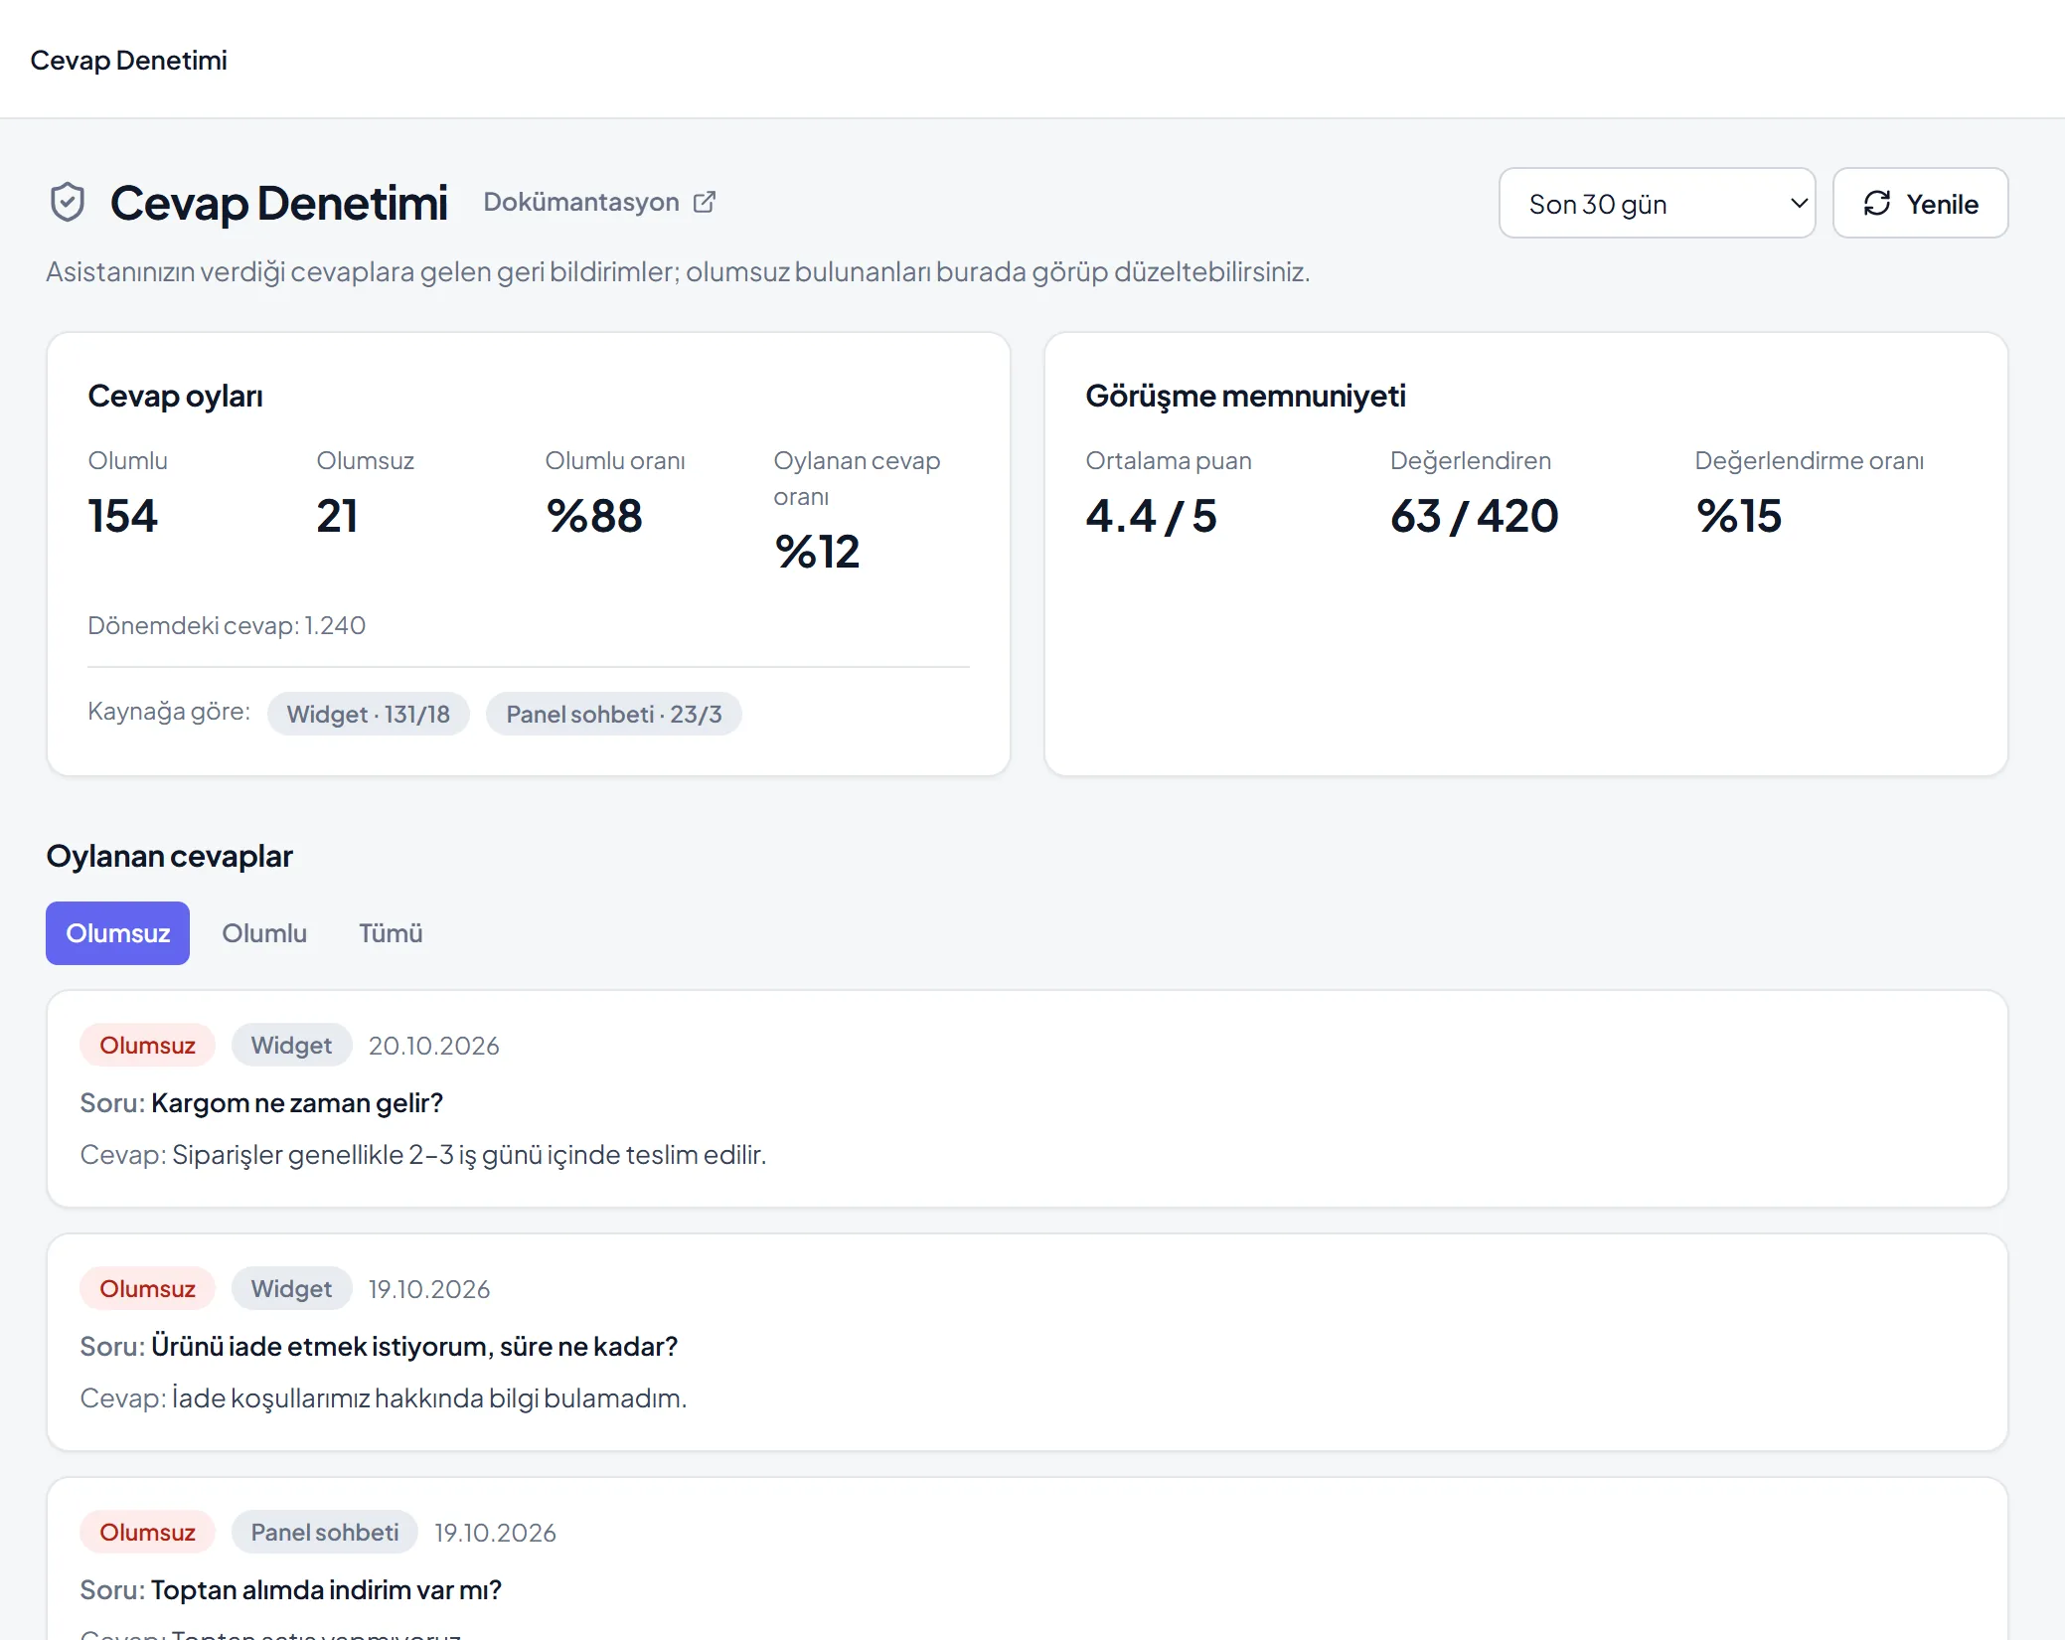Click the Panel sohbeti · 23/3 source chip
The width and height of the screenshot is (2065, 1640).
[613, 714]
